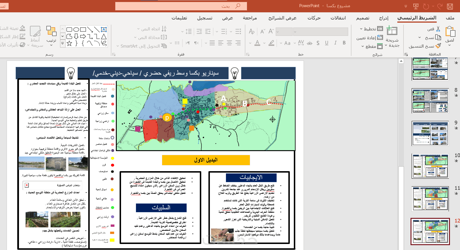
Task: Click the Clear All Formatting icon
Action: pyautogui.click(x=252, y=31)
